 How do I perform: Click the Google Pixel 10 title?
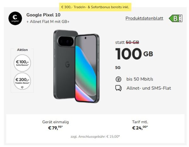click(43, 15)
